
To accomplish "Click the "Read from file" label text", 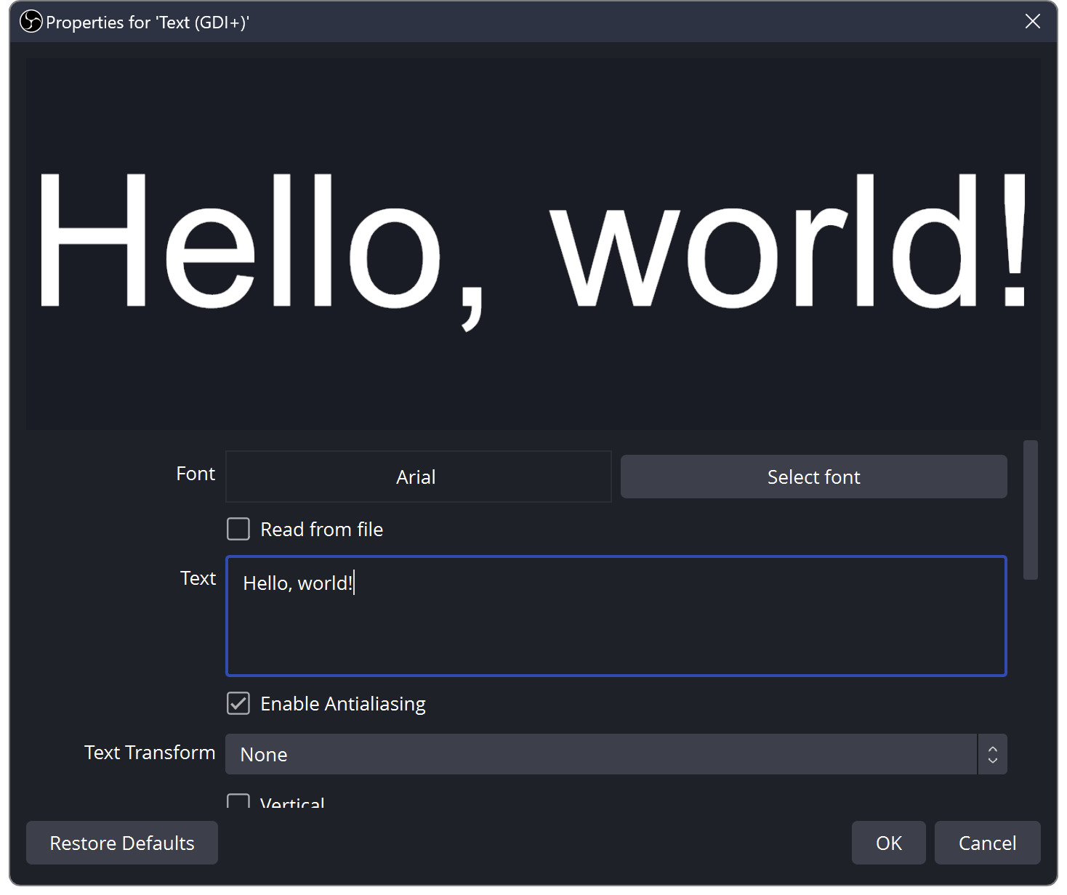I will click(x=321, y=530).
